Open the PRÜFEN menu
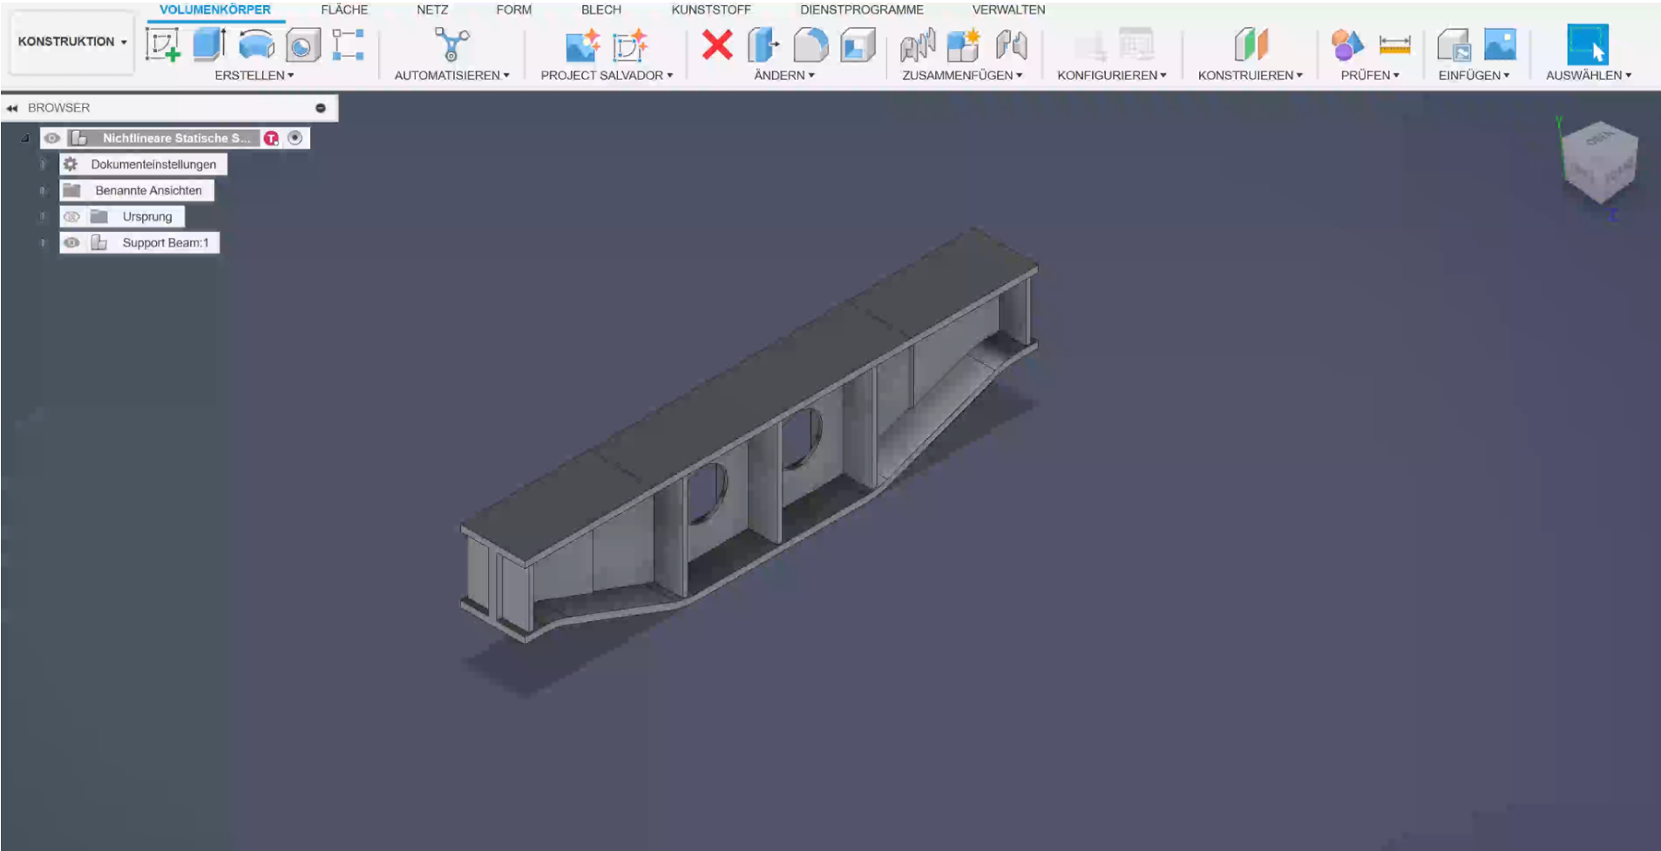 point(1369,76)
